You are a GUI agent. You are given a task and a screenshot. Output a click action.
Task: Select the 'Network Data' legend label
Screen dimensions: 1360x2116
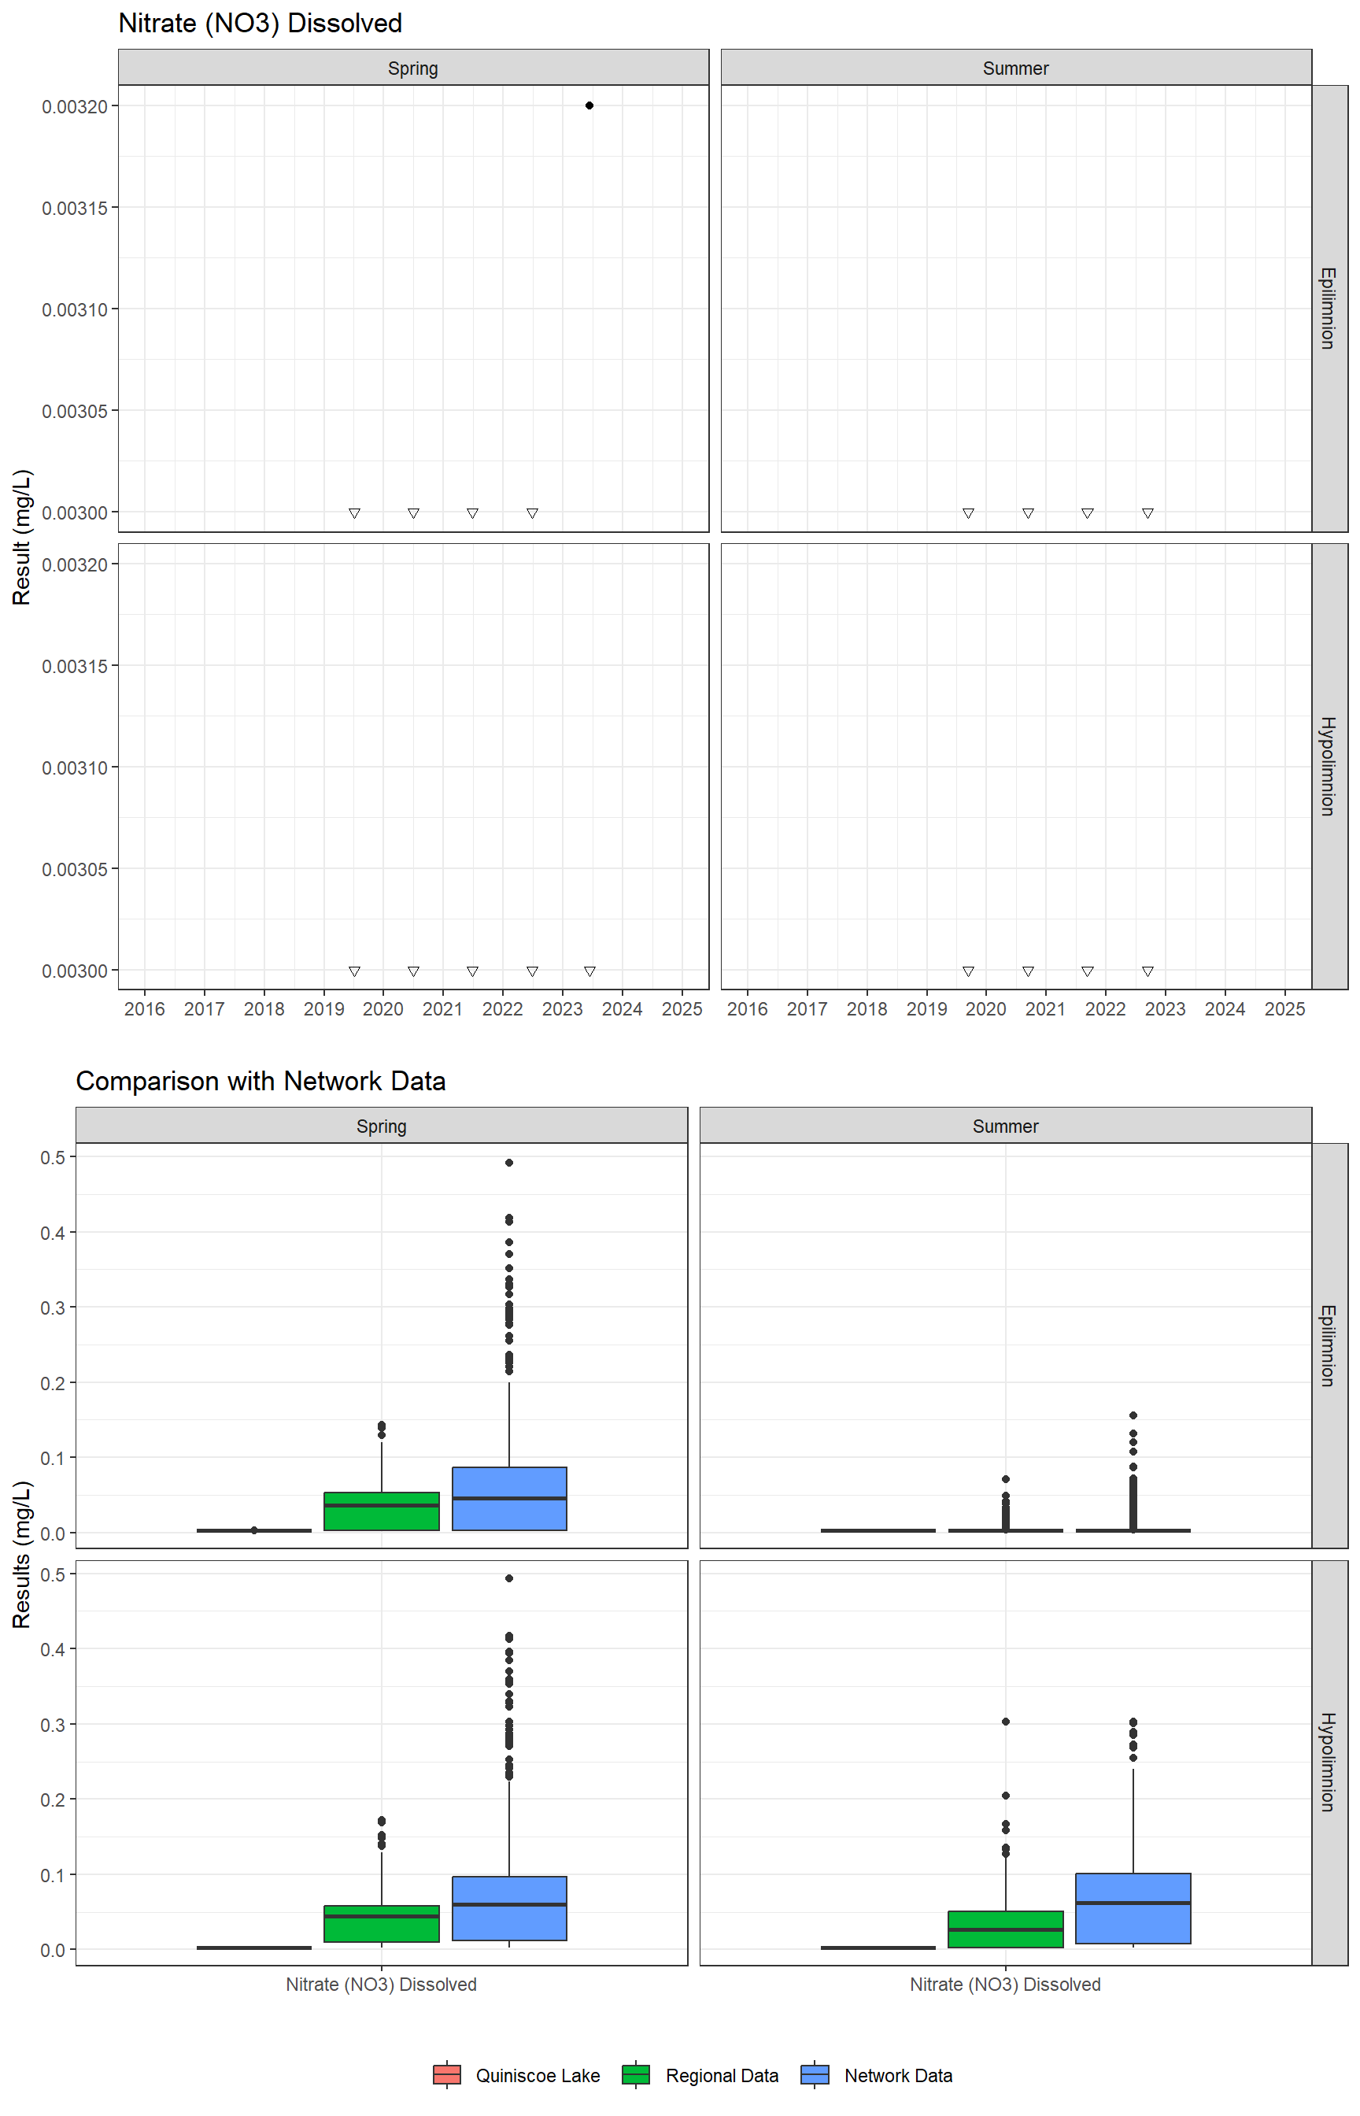pos(898,2075)
